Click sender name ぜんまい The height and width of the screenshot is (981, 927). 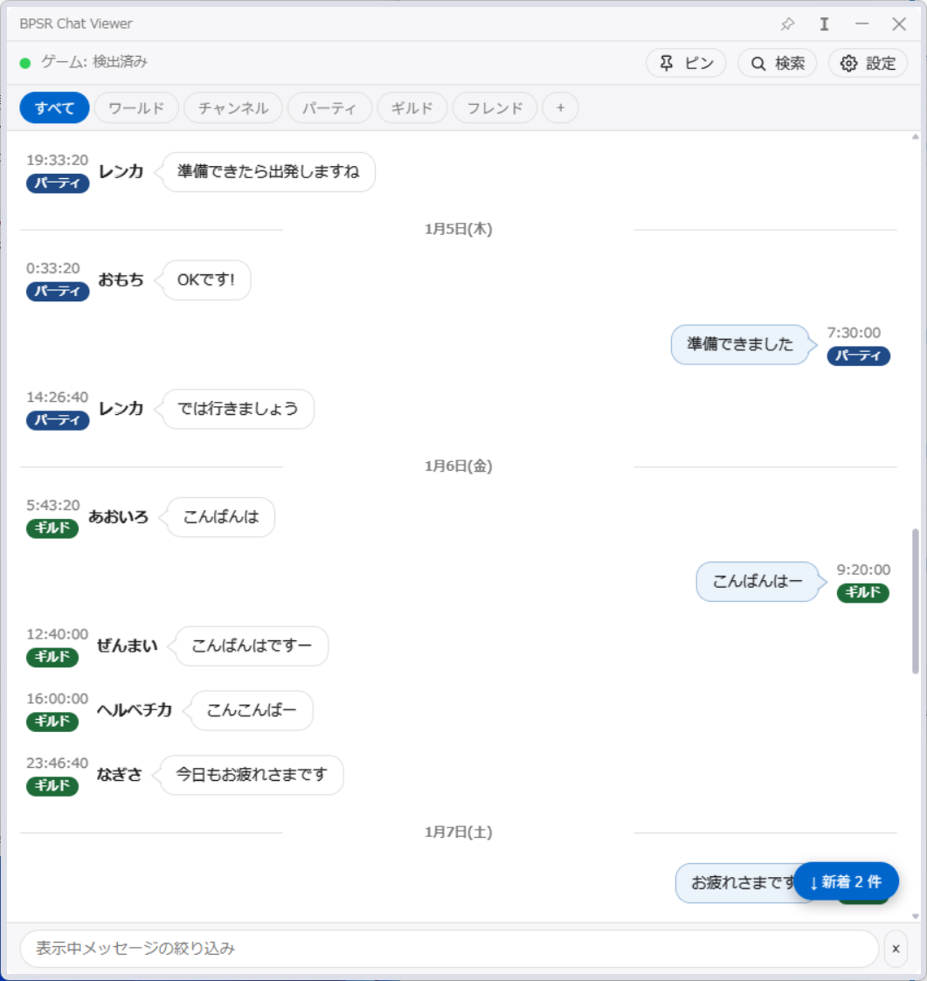click(x=127, y=646)
